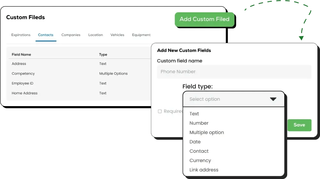The height and width of the screenshot is (179, 320).
Task: Pick Multiple option field type
Action: point(206,133)
